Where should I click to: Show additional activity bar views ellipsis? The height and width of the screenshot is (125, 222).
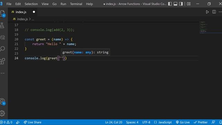tap(2, 73)
